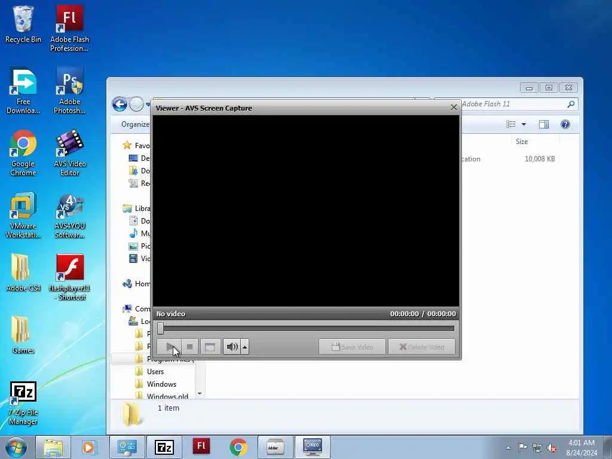Open the Recycle Bin desktop icon
Viewport: 612px width, 459px height.
[23, 24]
